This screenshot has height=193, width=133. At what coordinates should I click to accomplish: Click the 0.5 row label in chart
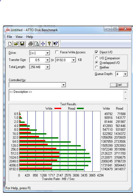click(x=16, y=114)
